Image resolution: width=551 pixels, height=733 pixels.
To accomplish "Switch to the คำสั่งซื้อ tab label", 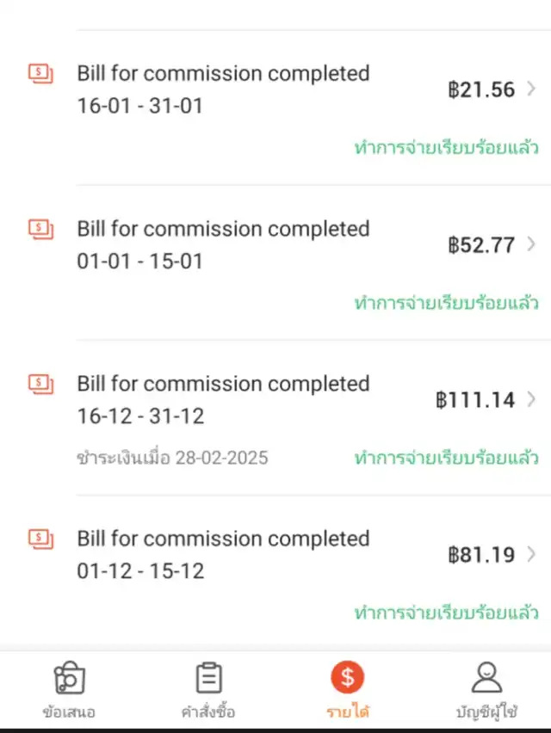I will (207, 712).
